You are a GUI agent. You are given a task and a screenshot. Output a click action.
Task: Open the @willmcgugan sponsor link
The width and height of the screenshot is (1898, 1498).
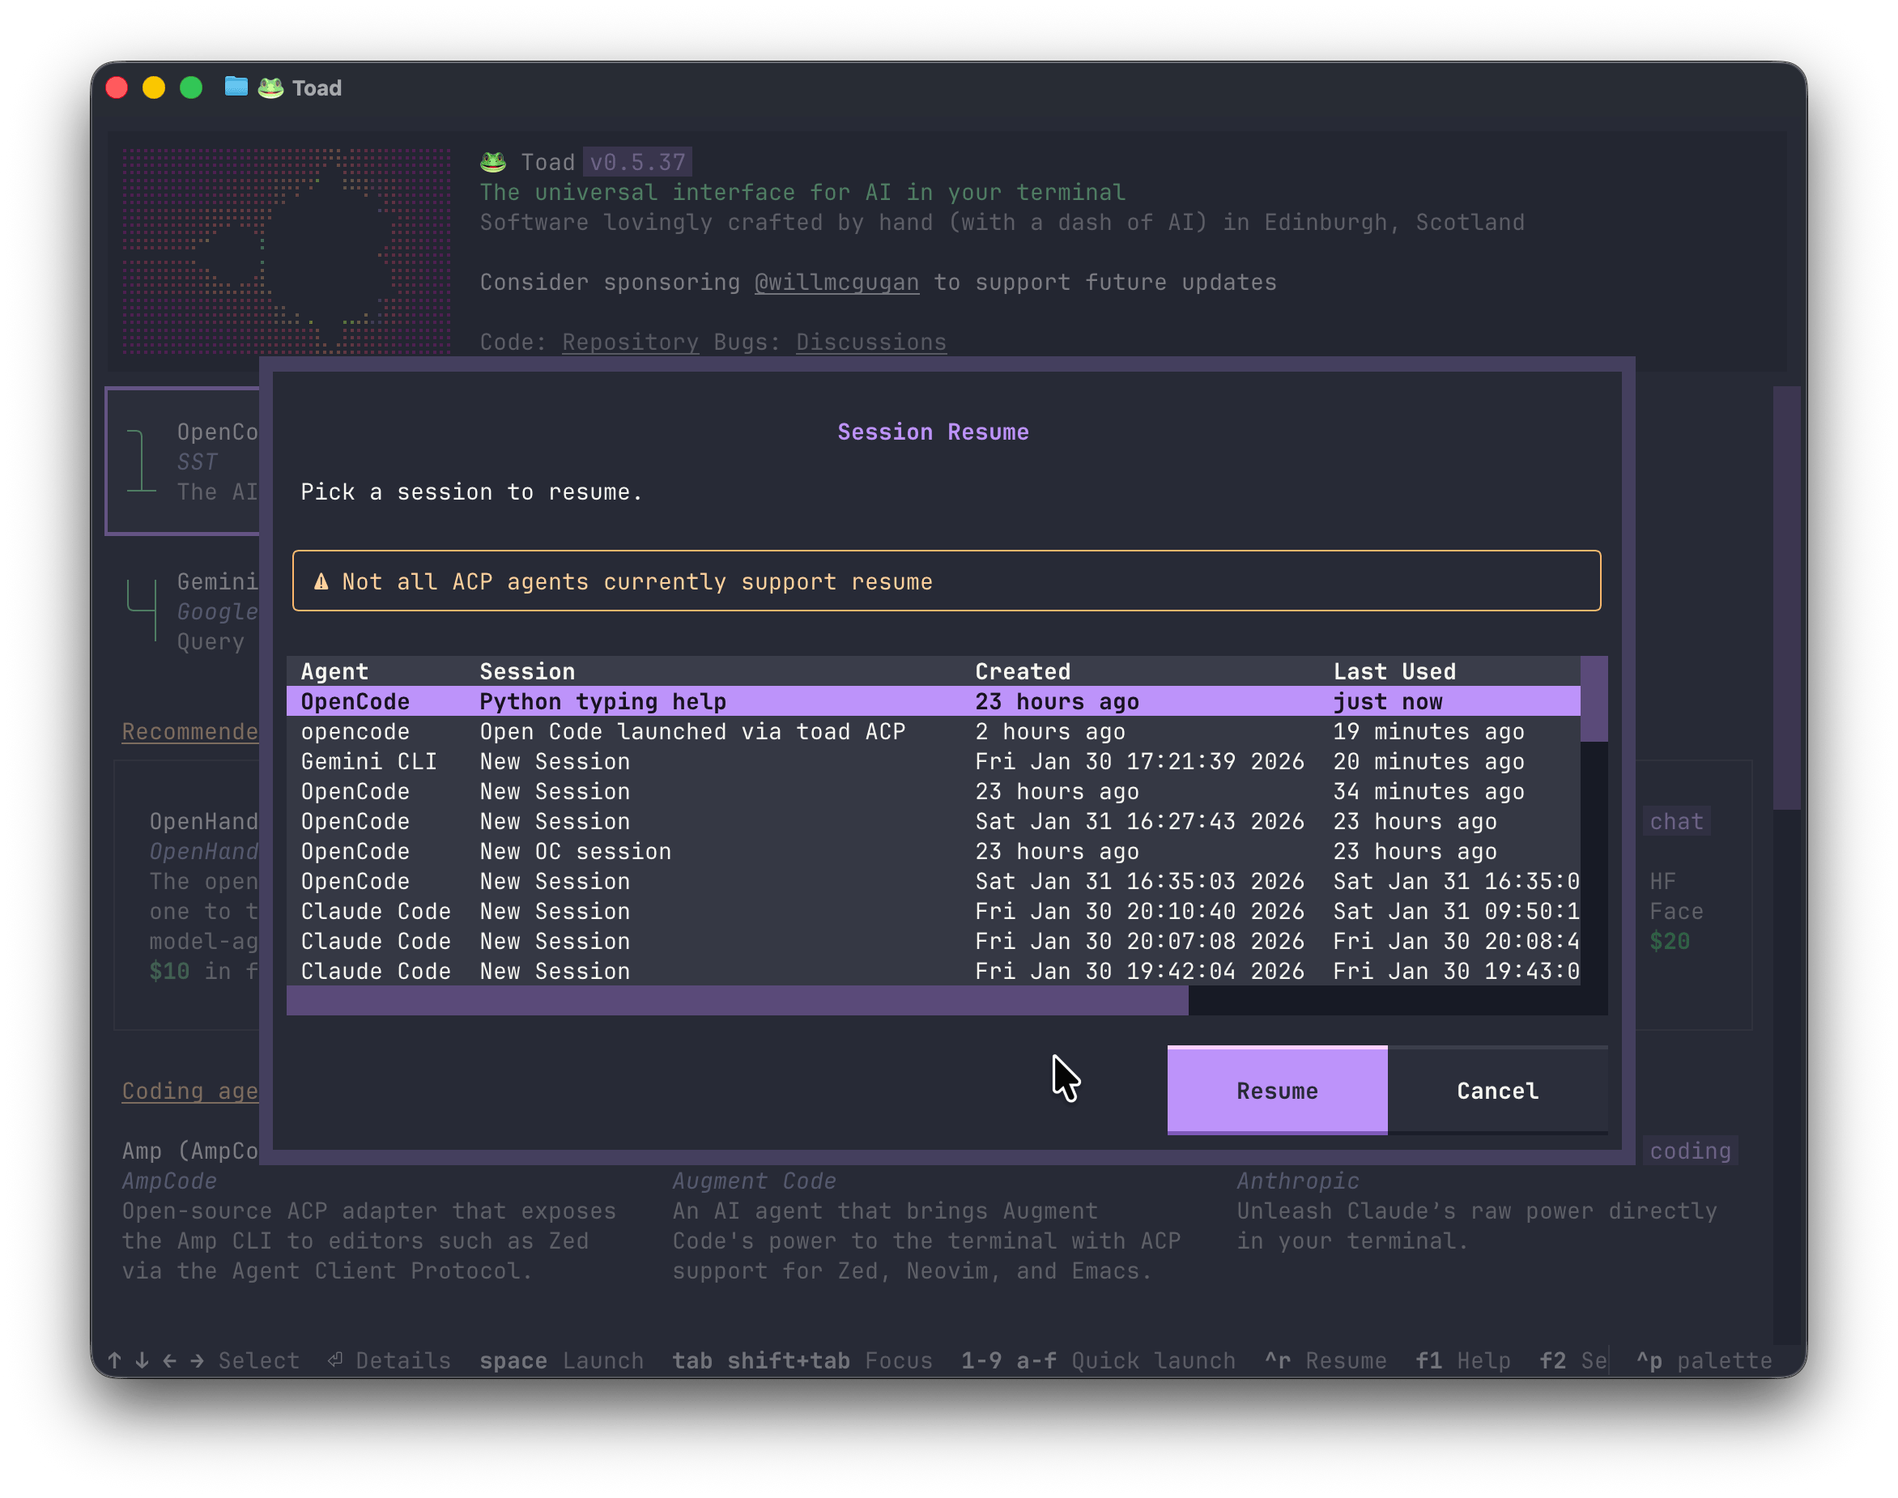click(x=836, y=282)
